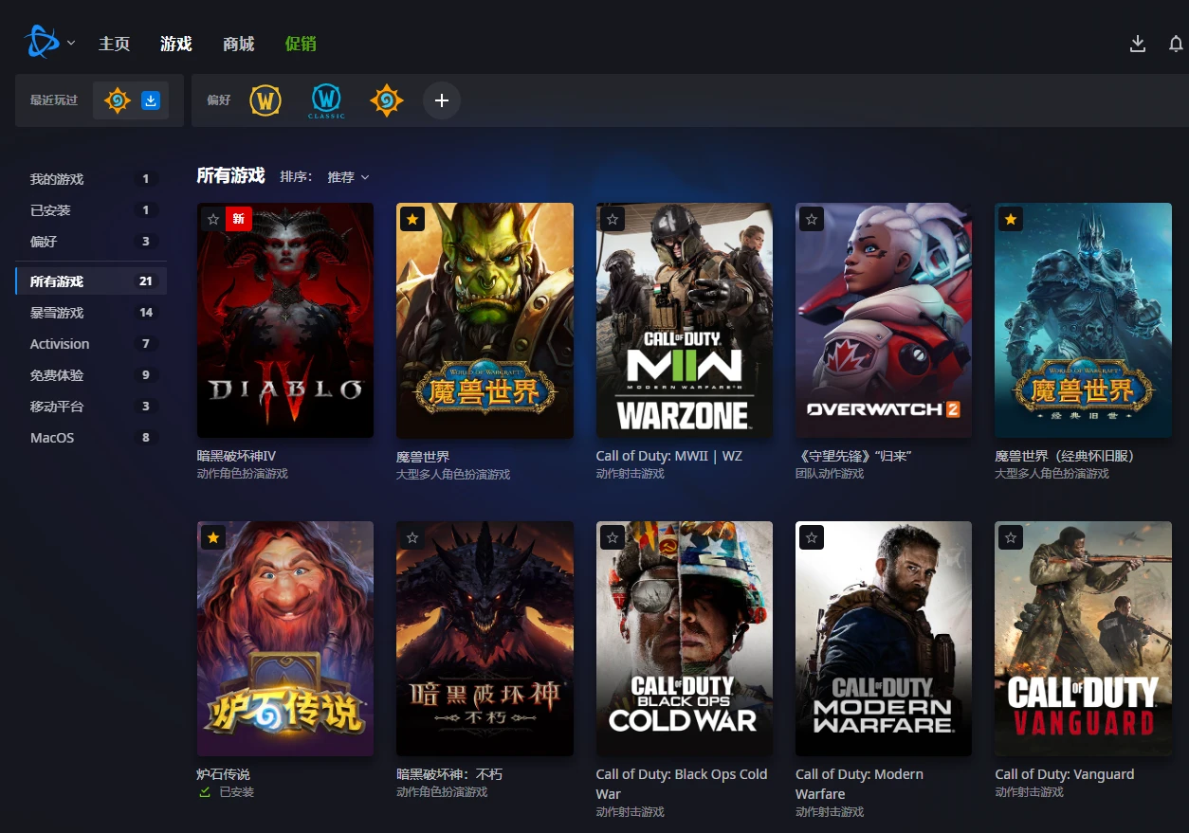The width and height of the screenshot is (1189, 833).
Task: Select 免费体验 filter in the sidebar
Action: coord(91,375)
